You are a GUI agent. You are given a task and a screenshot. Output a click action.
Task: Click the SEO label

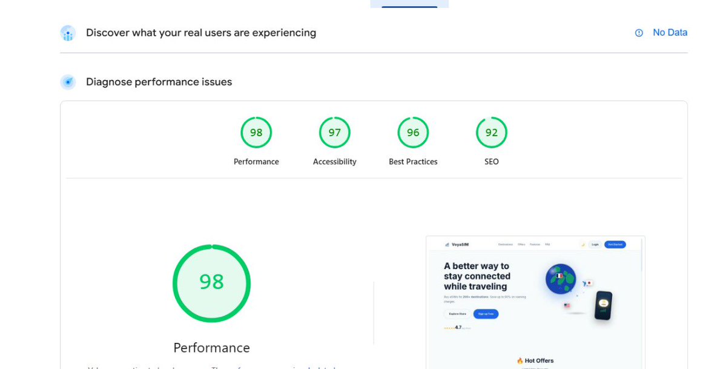coord(491,162)
